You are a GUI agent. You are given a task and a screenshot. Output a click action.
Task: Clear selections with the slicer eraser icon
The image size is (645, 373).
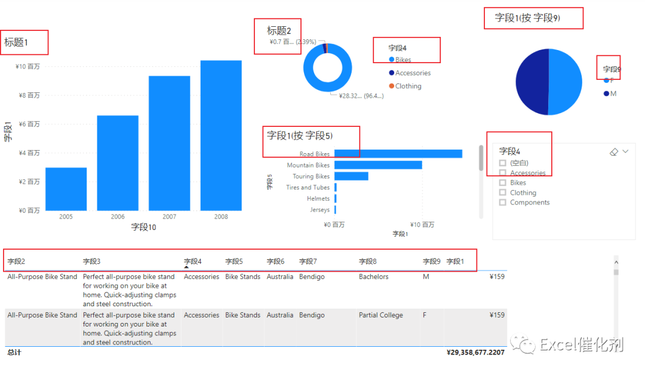tap(614, 152)
